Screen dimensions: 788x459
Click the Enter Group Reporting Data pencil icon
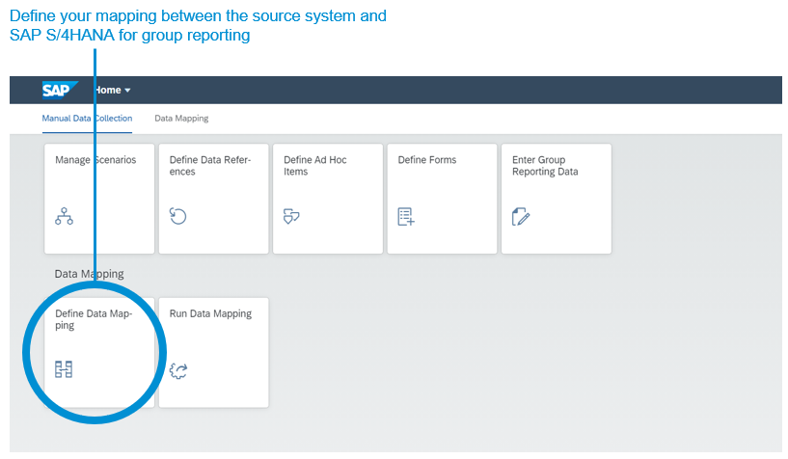click(521, 216)
